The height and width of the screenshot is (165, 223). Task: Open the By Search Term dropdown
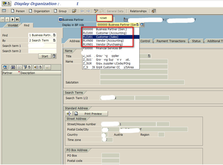54,40
